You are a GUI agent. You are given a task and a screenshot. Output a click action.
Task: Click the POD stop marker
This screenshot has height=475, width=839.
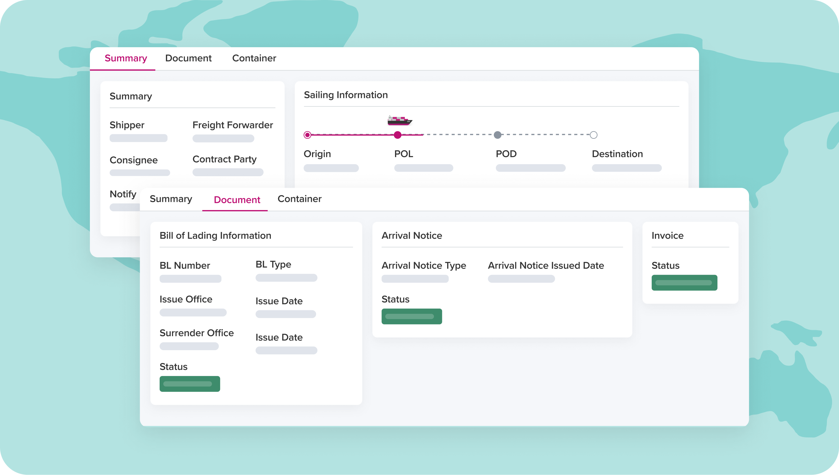(497, 135)
